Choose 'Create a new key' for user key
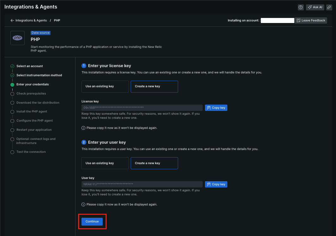336x236 pixels. coord(154,163)
